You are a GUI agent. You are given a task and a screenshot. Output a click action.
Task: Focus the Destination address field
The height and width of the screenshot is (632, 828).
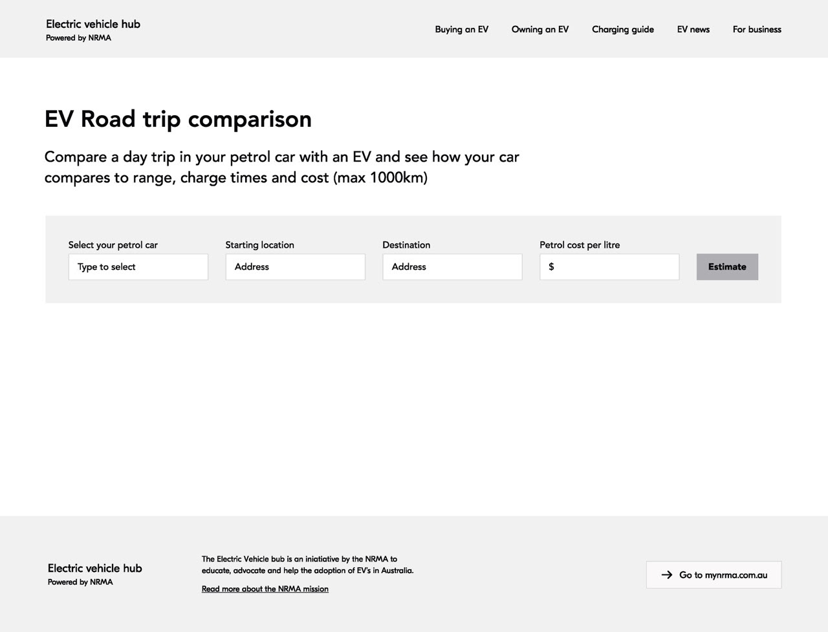pos(452,267)
